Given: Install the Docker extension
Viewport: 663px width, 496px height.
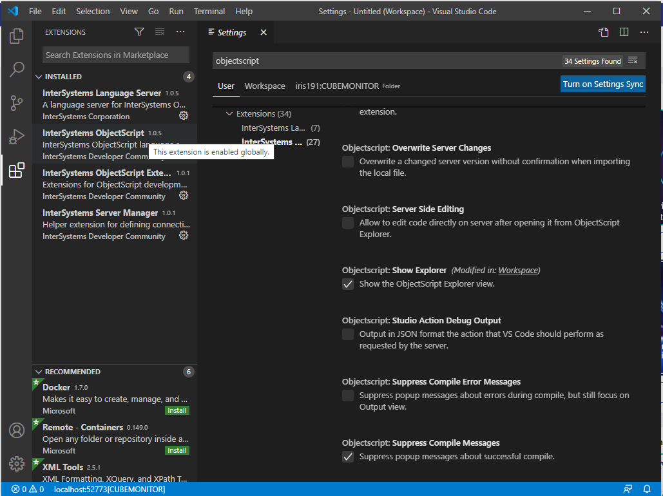Looking at the screenshot, I should coord(177,410).
